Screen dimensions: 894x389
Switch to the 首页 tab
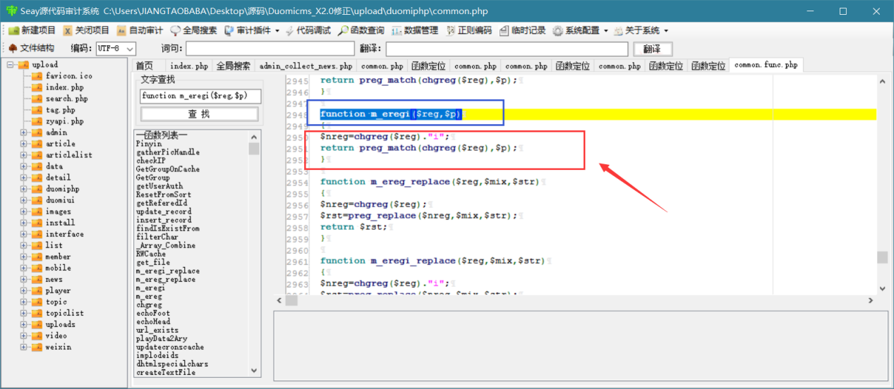[x=144, y=66]
